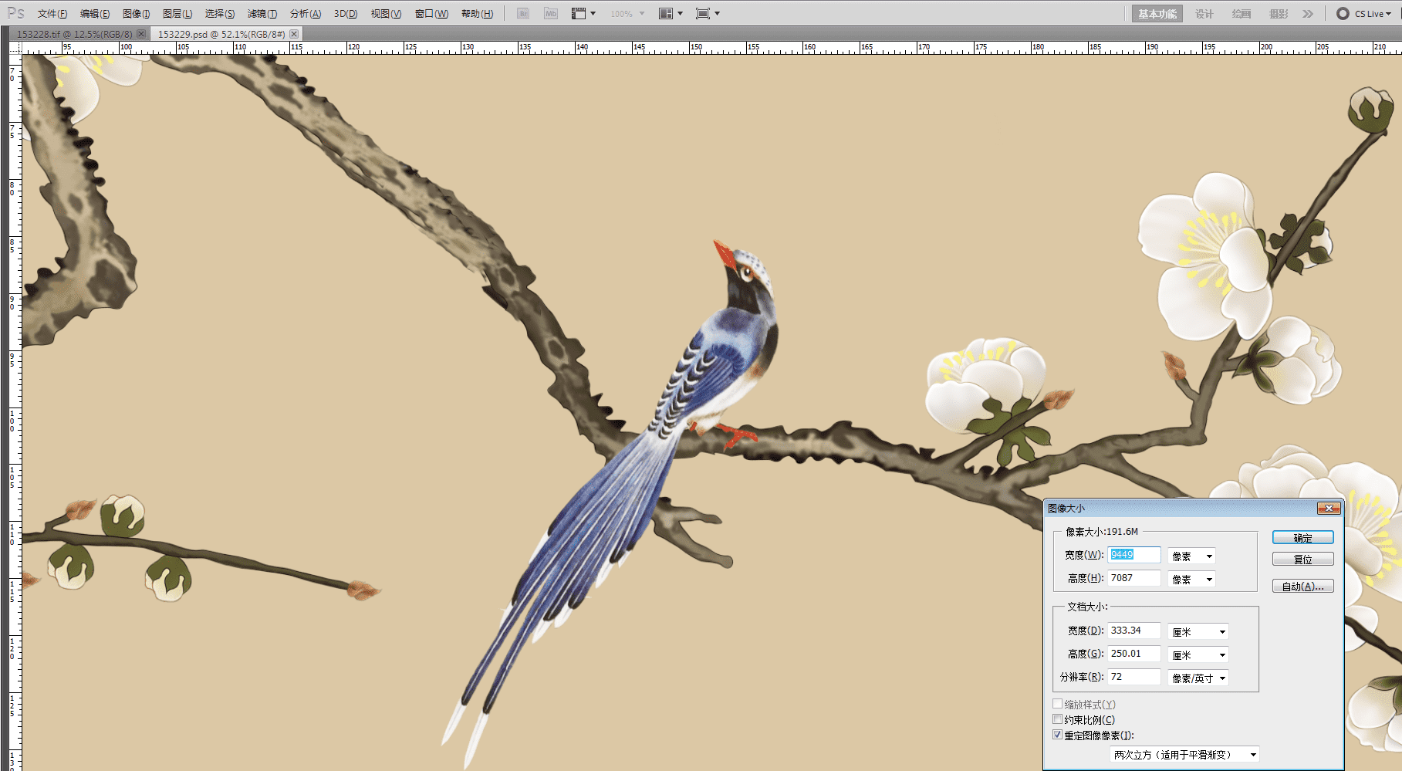The height and width of the screenshot is (771, 1402).
Task: Select the 摄影 workspace
Action: [1279, 14]
